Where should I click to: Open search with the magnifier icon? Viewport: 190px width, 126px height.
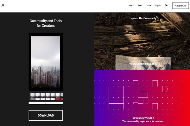(3, 6)
